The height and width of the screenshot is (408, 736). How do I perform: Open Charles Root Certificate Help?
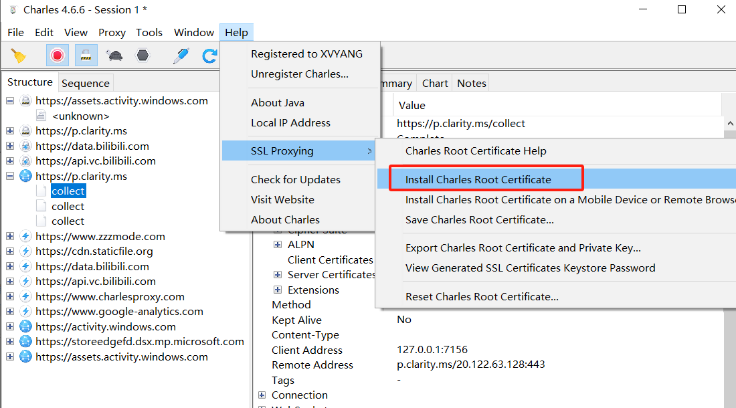(476, 151)
